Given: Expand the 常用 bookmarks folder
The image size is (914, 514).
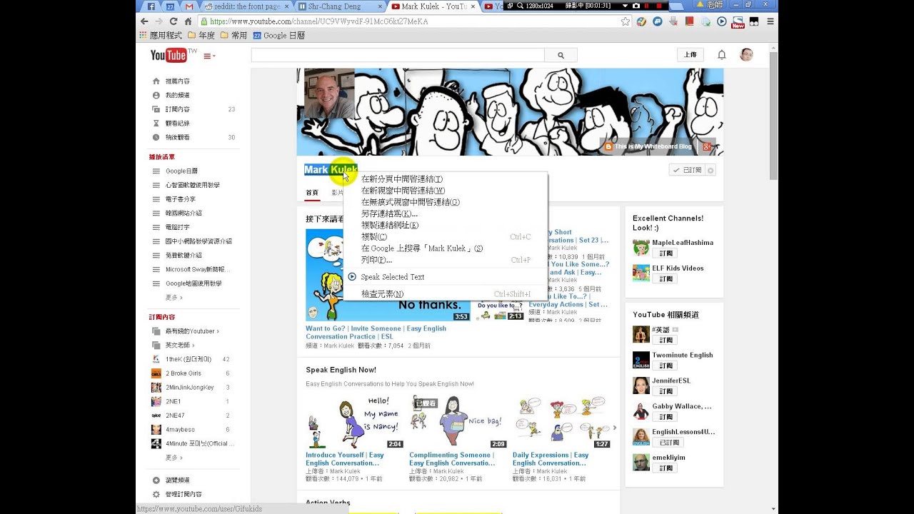Looking at the screenshot, I should pyautogui.click(x=234, y=35).
